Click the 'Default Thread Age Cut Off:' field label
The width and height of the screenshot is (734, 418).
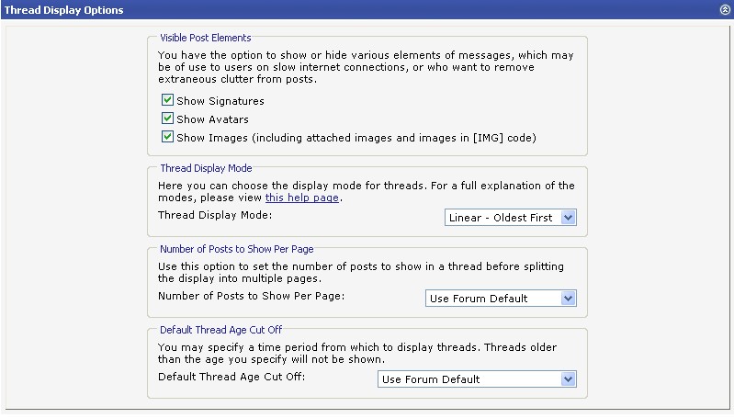(x=231, y=377)
